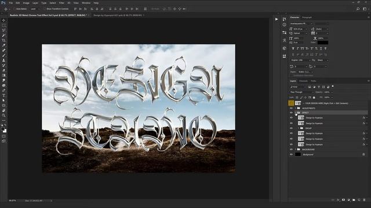Click the Background layer thumbnail
The width and height of the screenshot is (371, 208).
click(298, 154)
